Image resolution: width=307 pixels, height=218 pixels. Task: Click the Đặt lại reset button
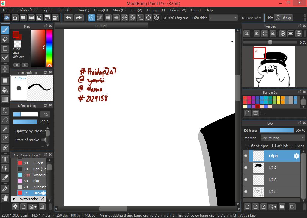[x=283, y=18]
